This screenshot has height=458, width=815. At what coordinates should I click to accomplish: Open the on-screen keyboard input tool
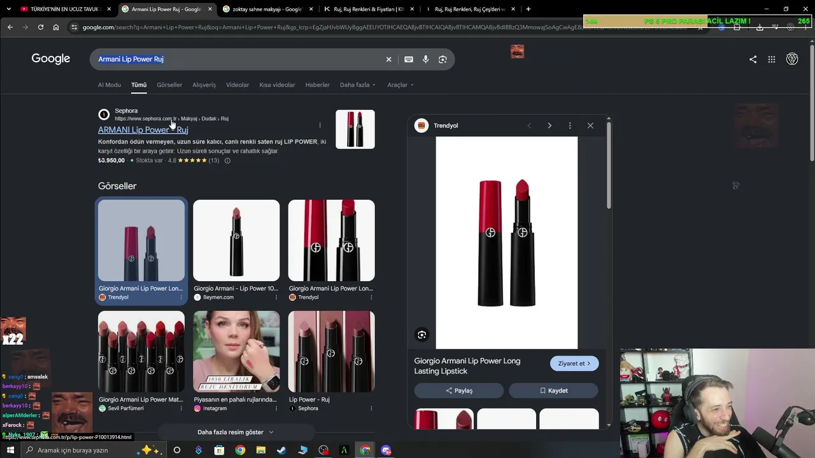409,59
